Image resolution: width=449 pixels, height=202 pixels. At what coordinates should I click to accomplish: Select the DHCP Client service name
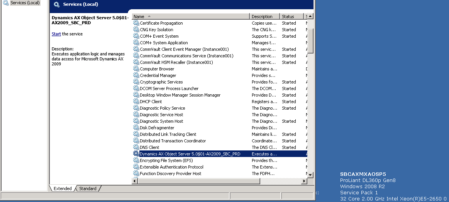coord(151,102)
